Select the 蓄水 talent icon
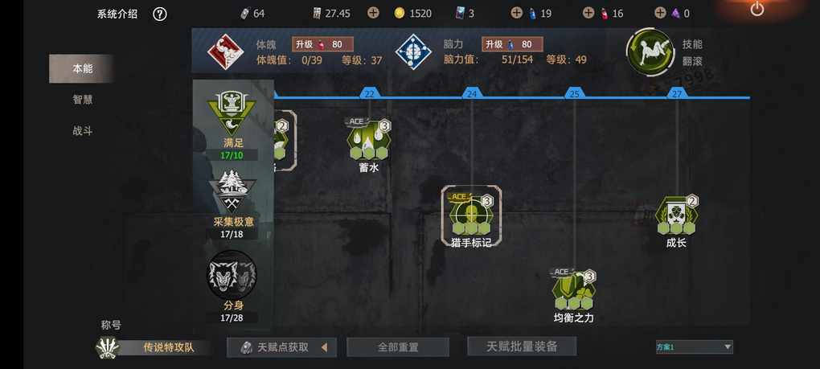Image resolution: width=820 pixels, height=369 pixels. point(369,140)
